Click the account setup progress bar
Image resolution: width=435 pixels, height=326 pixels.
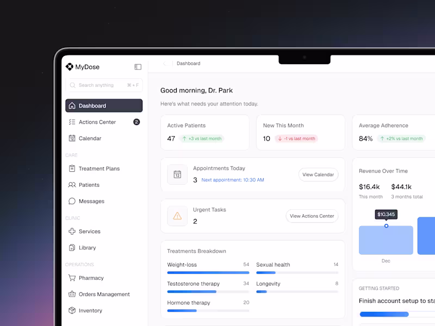pyautogui.click(x=397, y=314)
